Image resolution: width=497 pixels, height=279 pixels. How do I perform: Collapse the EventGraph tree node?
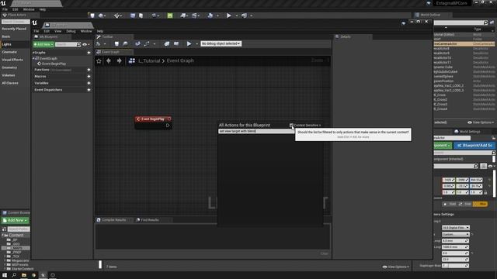pyautogui.click(x=33, y=59)
